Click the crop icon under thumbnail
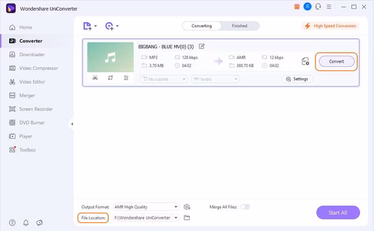374x231 pixels. coord(110,78)
